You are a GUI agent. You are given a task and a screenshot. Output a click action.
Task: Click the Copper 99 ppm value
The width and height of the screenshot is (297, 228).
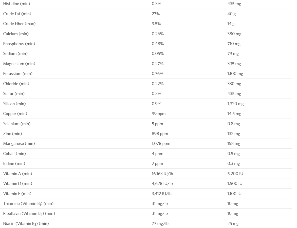(159, 114)
